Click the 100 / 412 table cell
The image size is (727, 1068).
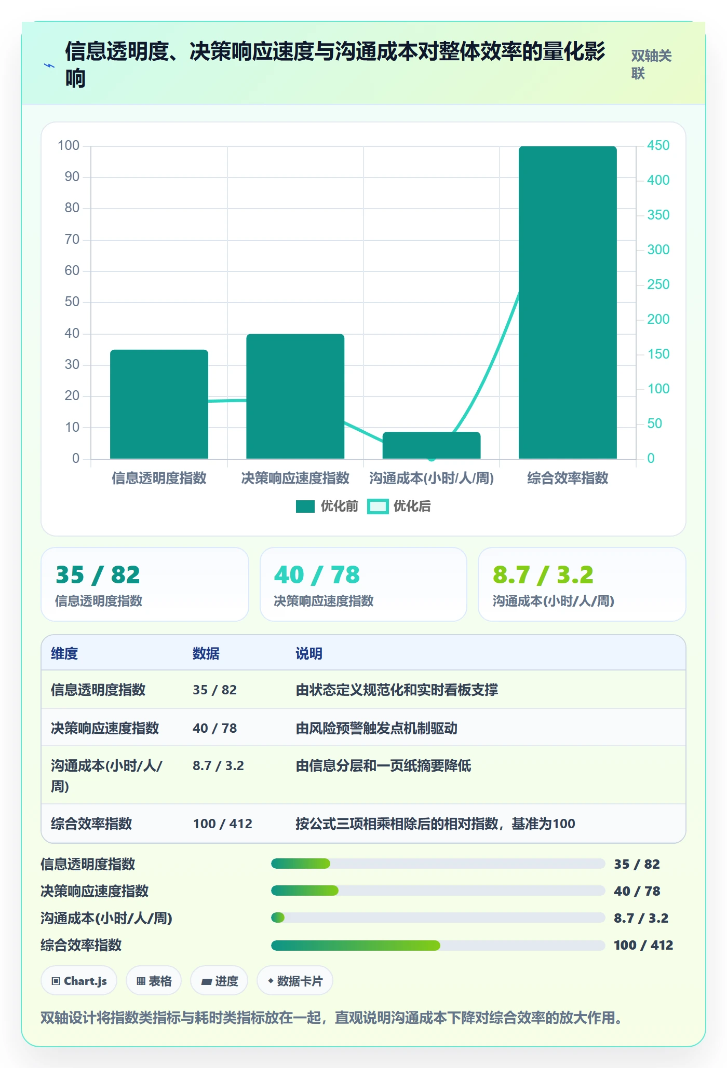point(222,824)
